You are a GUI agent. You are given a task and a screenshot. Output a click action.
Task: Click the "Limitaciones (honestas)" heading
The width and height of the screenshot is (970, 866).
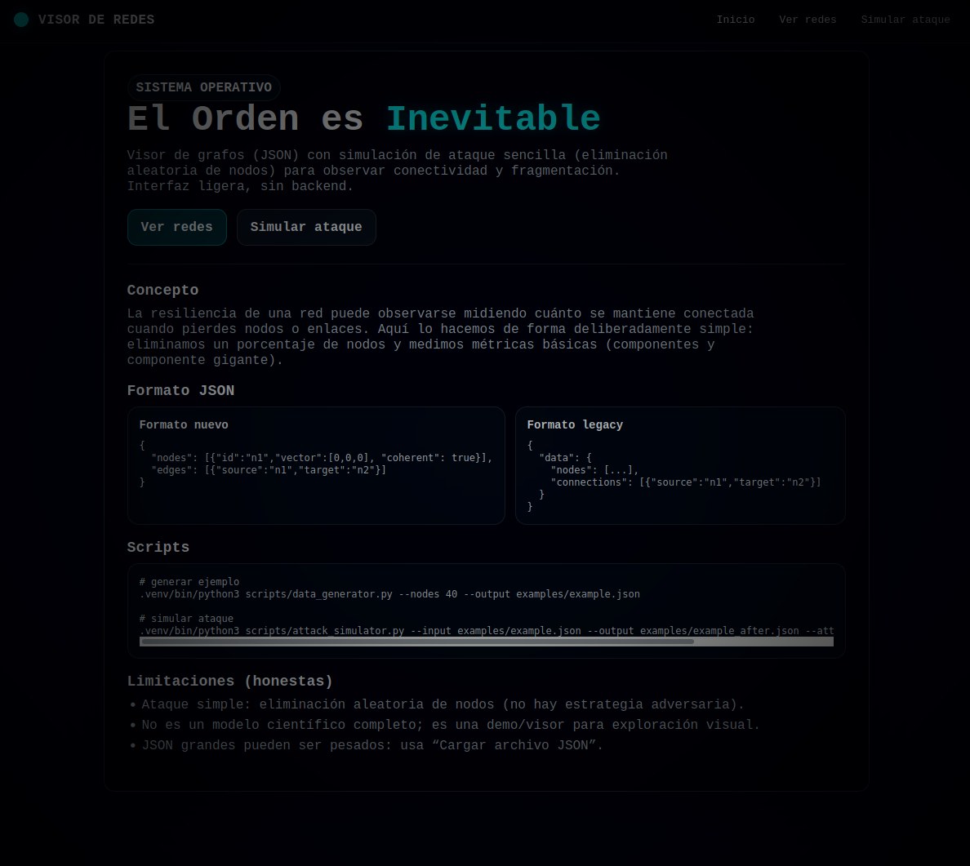click(230, 682)
